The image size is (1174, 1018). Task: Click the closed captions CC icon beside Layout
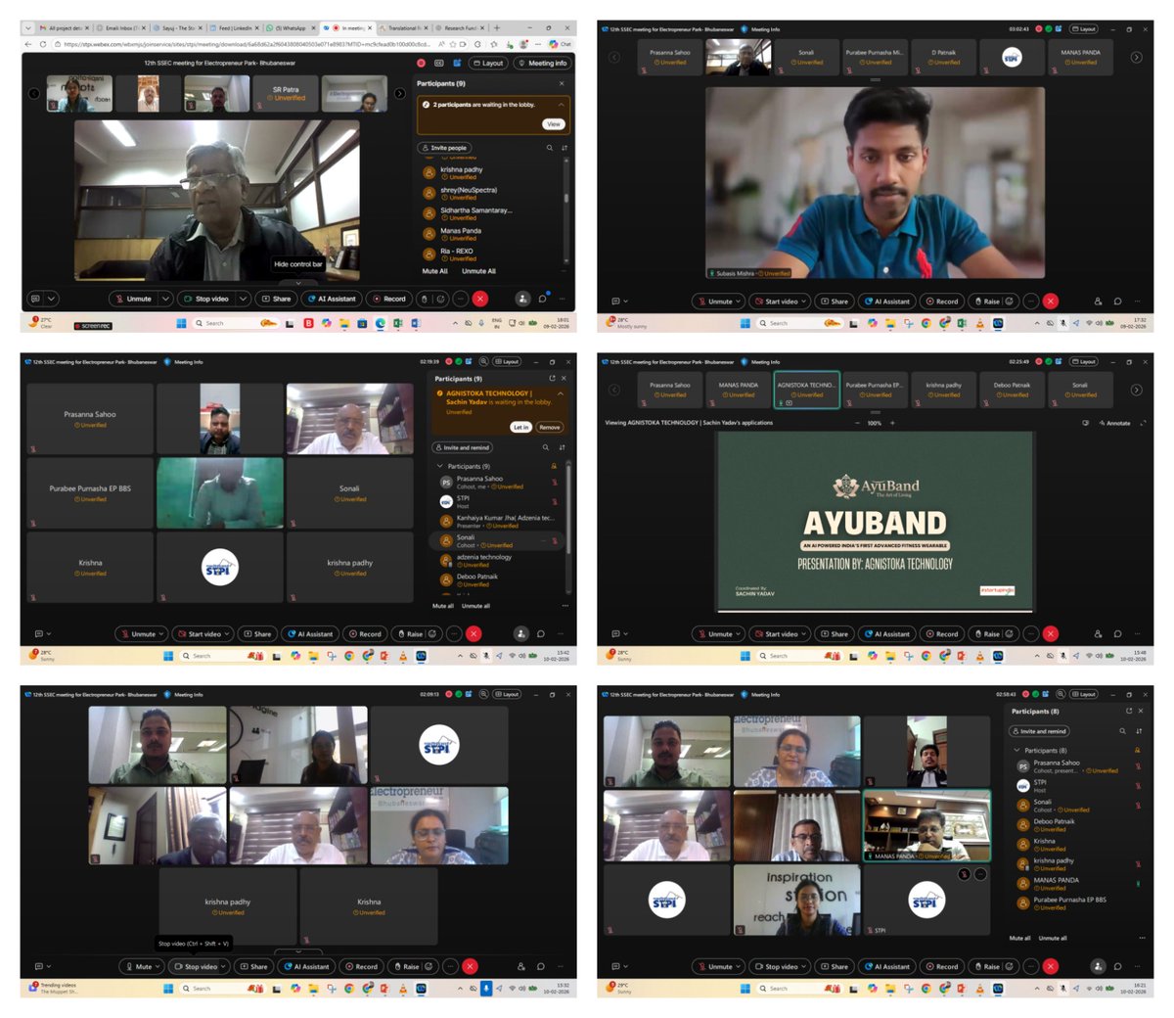coord(439,63)
